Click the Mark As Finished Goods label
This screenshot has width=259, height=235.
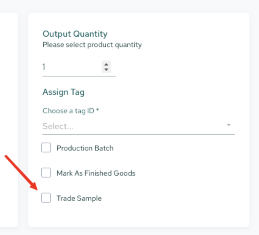click(x=96, y=173)
